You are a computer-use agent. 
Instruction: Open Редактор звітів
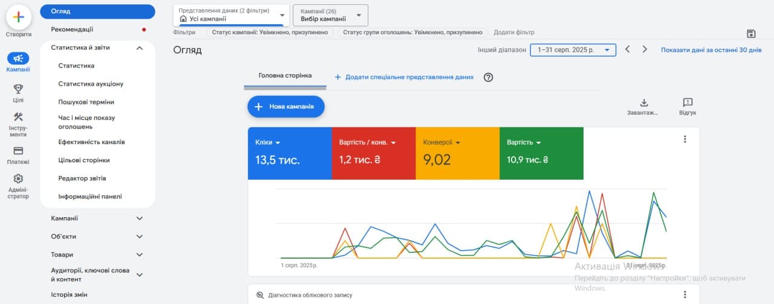click(x=82, y=179)
